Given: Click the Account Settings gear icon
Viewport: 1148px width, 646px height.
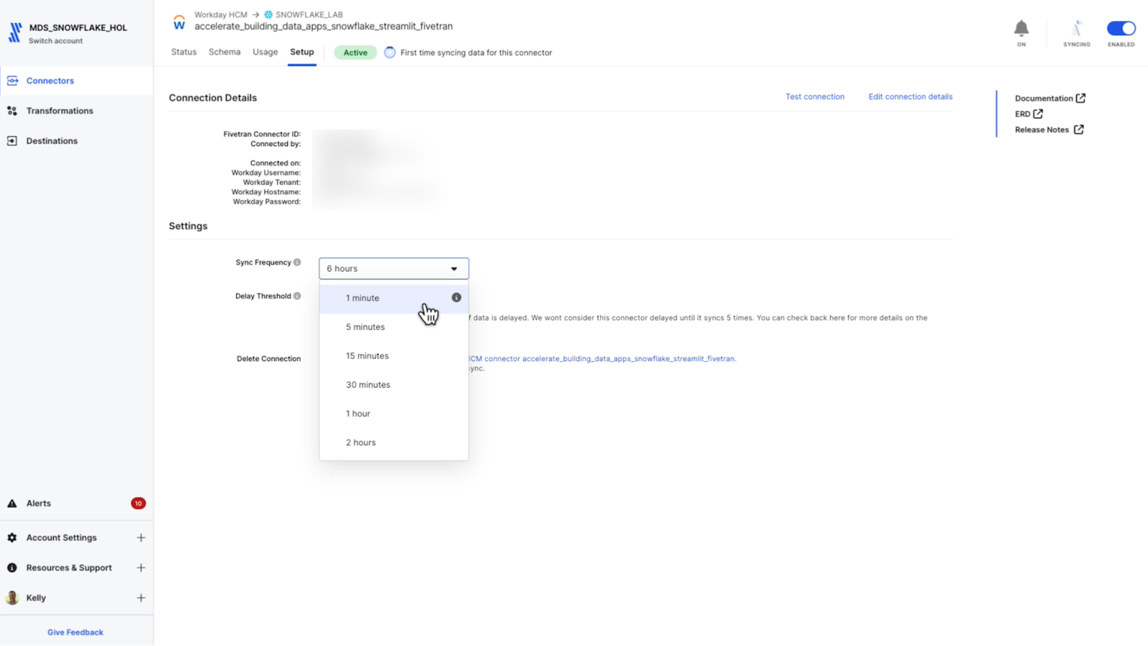Looking at the screenshot, I should click(x=12, y=537).
